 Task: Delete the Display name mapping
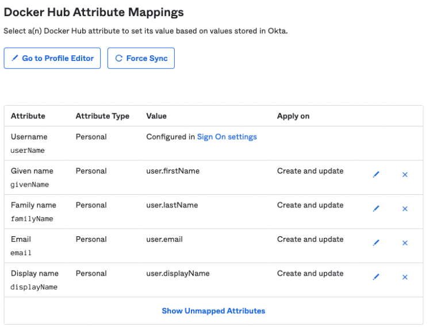click(405, 277)
